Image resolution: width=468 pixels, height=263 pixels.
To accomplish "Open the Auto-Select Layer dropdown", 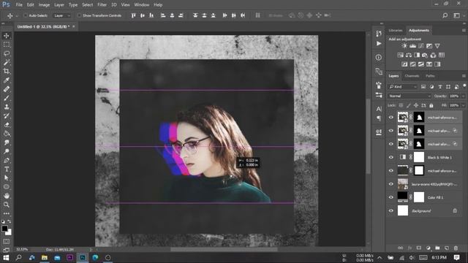I will (x=61, y=15).
